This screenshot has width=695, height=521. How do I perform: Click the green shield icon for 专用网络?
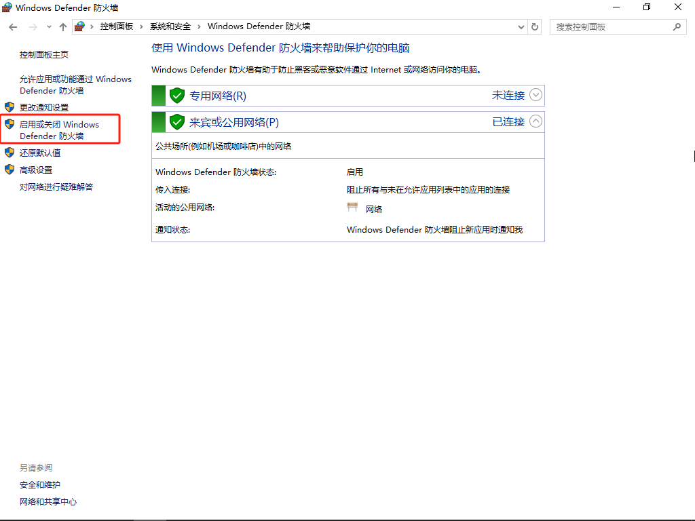coord(176,95)
